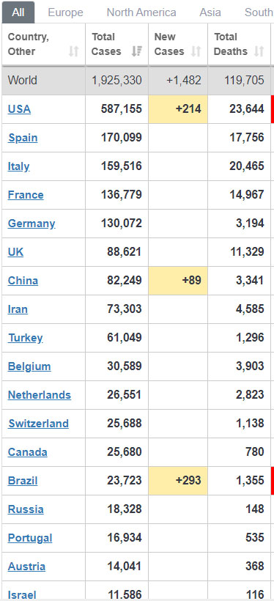Screen dimensions: 274x601
Task: Sort by Total Cases arrow icon
Action: tap(136, 51)
